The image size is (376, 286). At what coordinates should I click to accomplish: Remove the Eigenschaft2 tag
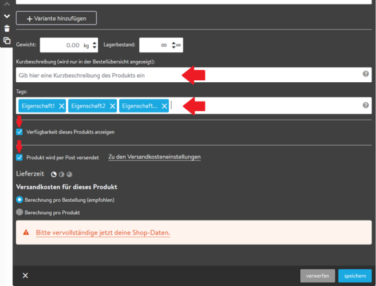click(x=112, y=106)
